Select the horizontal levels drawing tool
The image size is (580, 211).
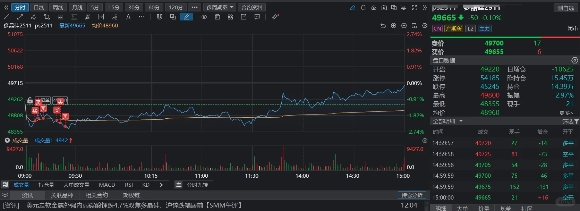74,17
